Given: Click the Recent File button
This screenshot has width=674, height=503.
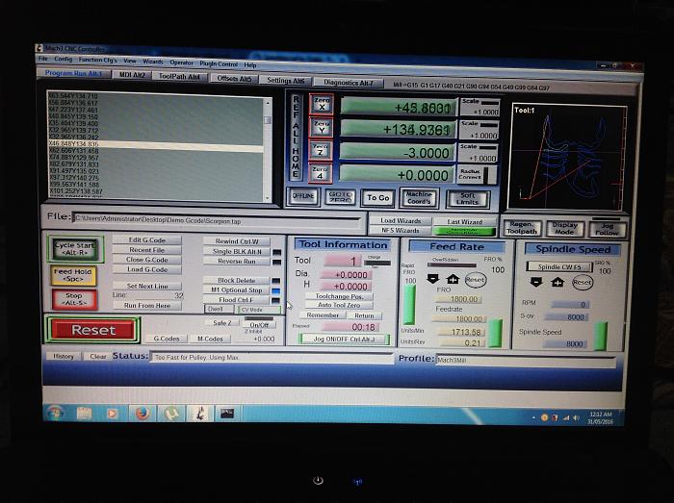Looking at the screenshot, I should click(147, 250).
